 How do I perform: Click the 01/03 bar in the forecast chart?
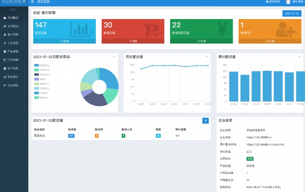(x=245, y=88)
